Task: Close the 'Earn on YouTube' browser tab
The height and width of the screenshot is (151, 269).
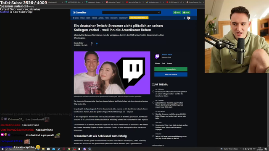Action: click(142, 2)
